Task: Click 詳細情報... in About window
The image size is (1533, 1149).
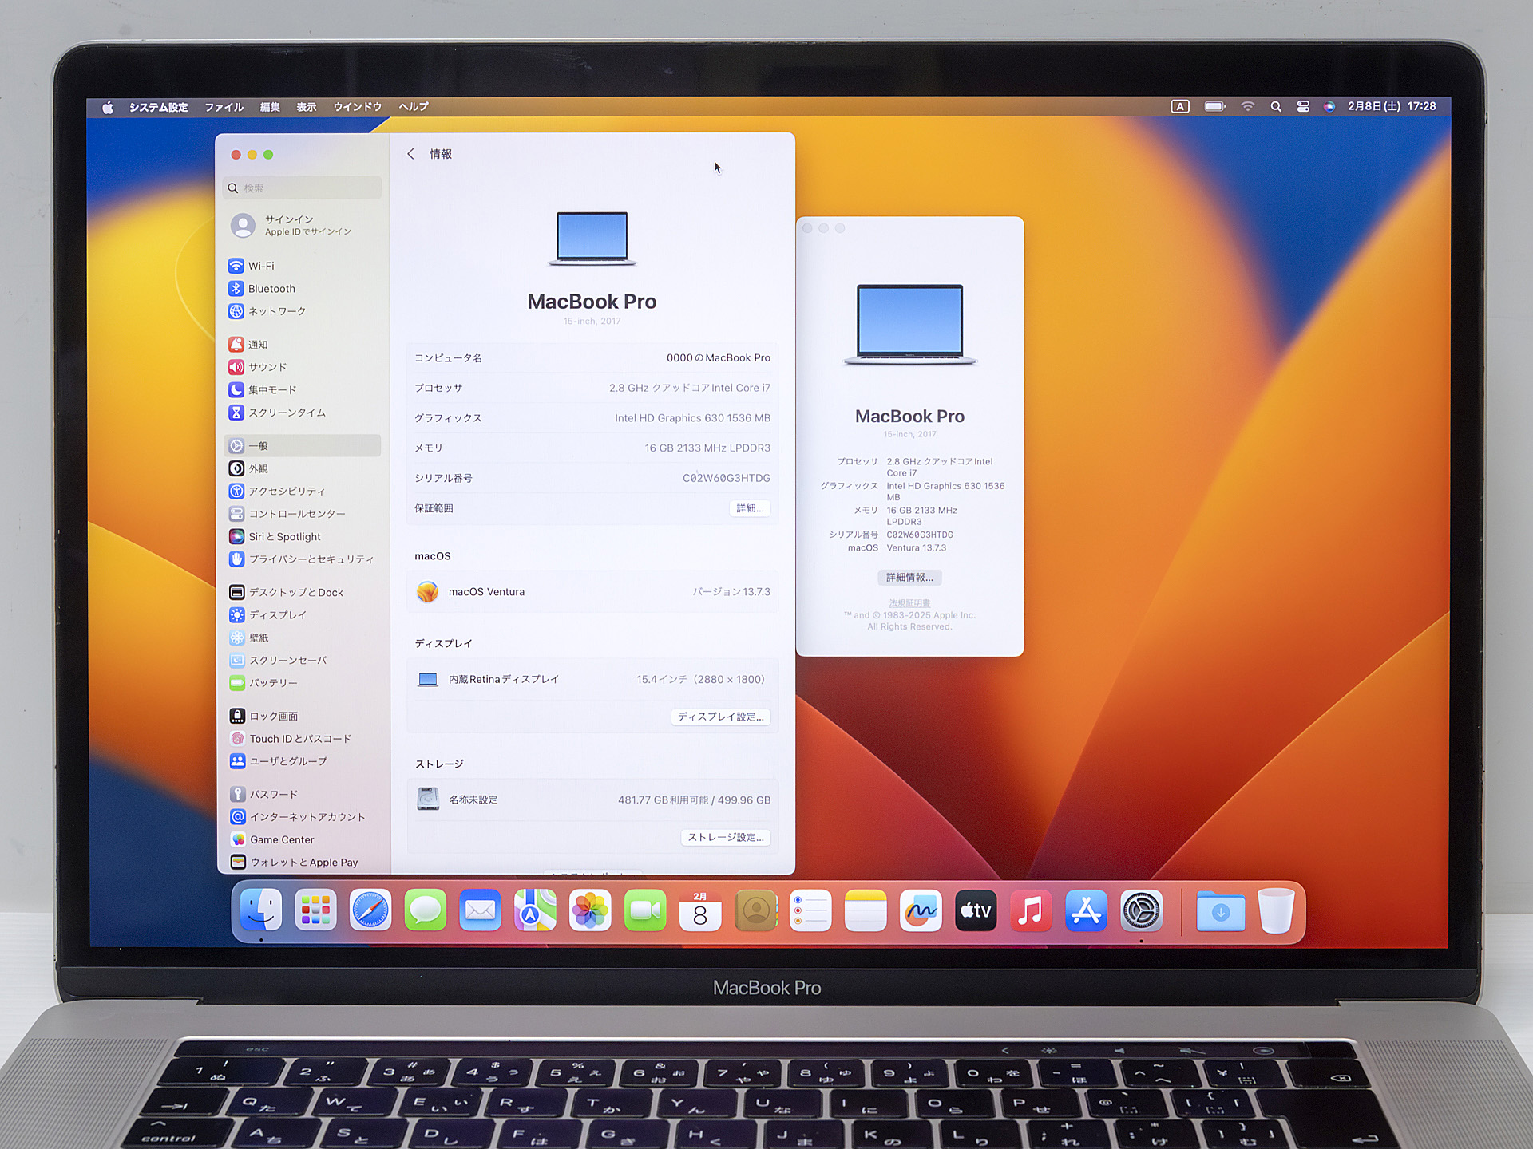Action: [909, 578]
